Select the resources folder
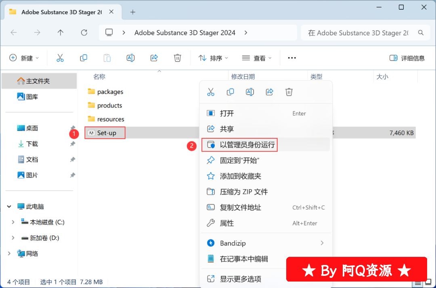436x288 pixels. (x=106, y=119)
